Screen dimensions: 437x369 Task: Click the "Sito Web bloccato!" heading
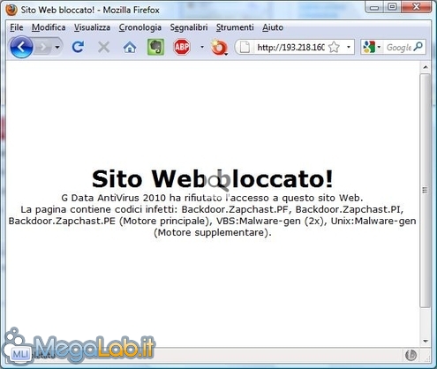(x=212, y=178)
